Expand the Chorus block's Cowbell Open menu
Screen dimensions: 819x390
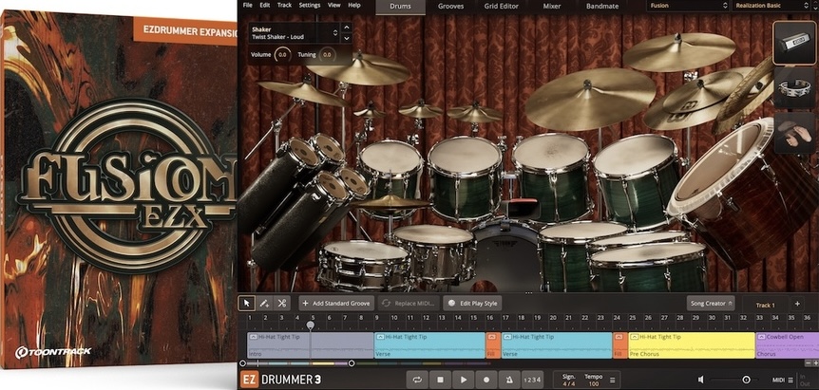click(762, 338)
